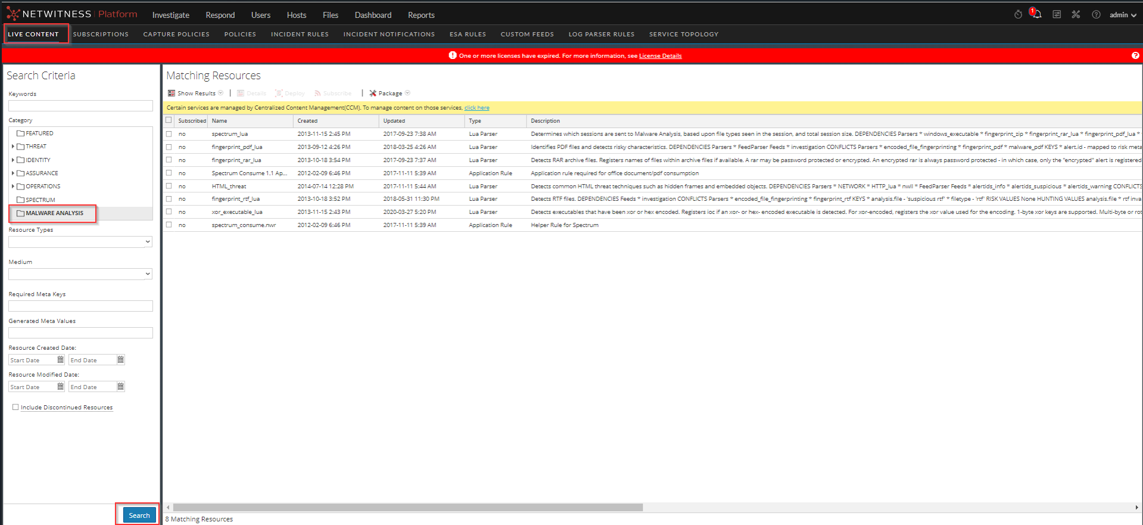The width and height of the screenshot is (1143, 525).
Task: Check the xor_executable_lua row checkbox
Action: (169, 212)
